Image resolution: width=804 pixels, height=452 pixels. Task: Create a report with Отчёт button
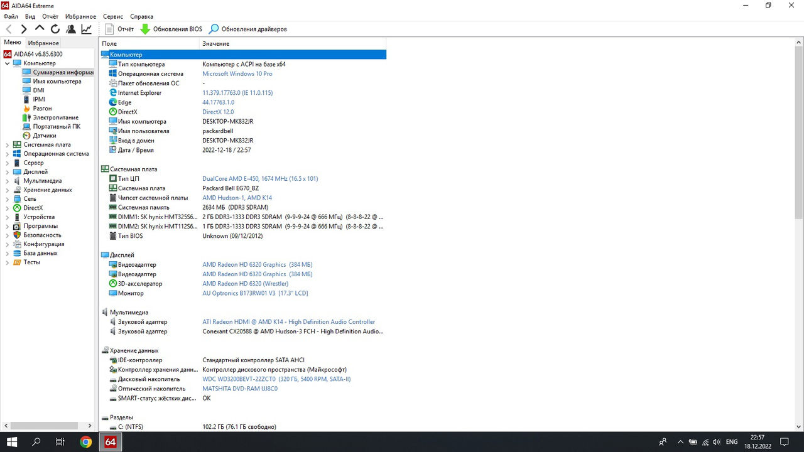(119, 29)
